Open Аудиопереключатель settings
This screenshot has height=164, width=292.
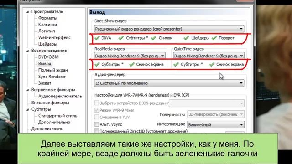pos(60,96)
